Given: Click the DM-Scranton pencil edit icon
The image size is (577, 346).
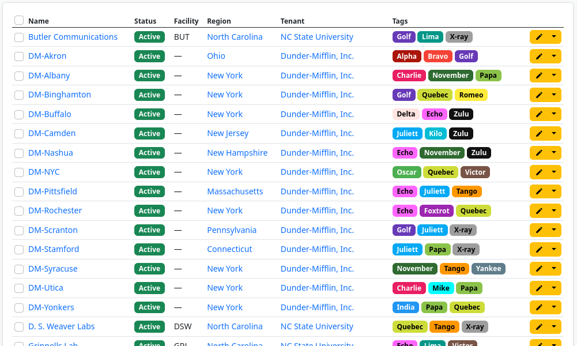Looking at the screenshot, I should tap(539, 230).
